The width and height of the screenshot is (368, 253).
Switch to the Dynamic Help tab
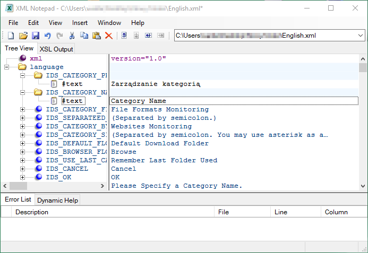[57, 200]
